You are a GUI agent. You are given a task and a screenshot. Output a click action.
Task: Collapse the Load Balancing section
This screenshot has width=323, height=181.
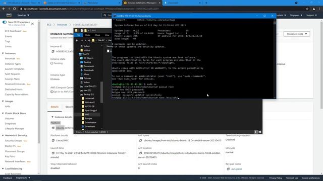coord(3,169)
